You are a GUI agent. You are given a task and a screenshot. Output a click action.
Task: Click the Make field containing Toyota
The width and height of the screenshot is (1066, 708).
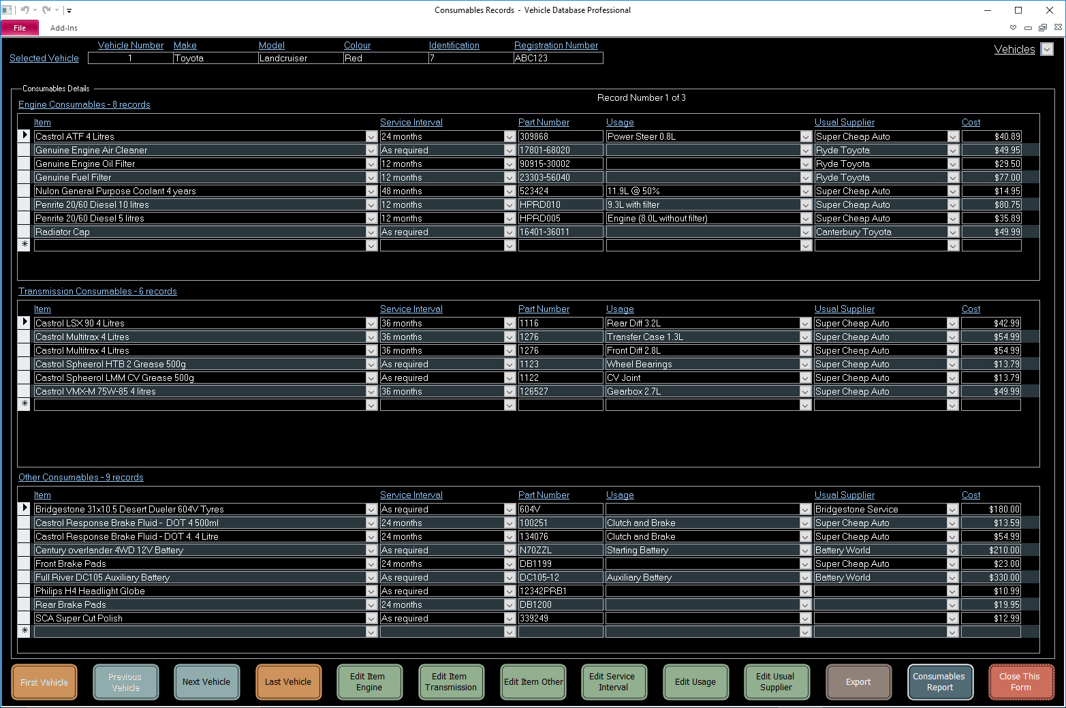click(216, 58)
